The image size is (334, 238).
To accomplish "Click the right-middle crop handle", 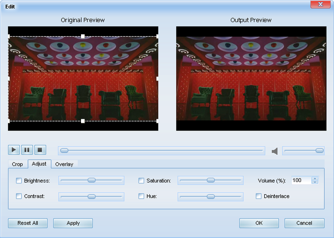I will coord(157,79).
